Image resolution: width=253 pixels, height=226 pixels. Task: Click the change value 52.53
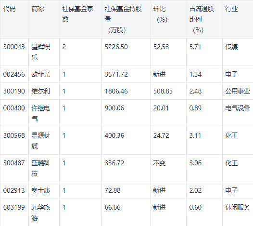click(x=161, y=47)
